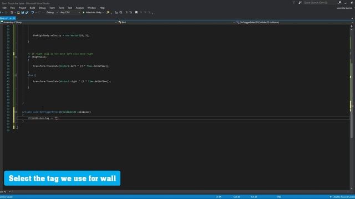
Task: Click the Ch character indicator in the status bar
Action: point(254,197)
